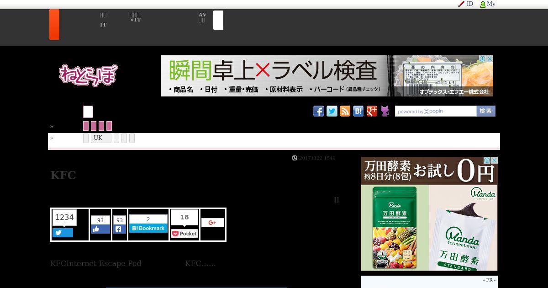Open the Twitter icon beside search
Viewport: 548px width, 288px height.
coord(332,111)
